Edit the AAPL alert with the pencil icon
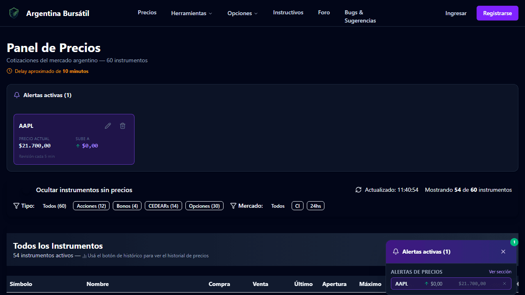This screenshot has height=295, width=525. (x=108, y=126)
